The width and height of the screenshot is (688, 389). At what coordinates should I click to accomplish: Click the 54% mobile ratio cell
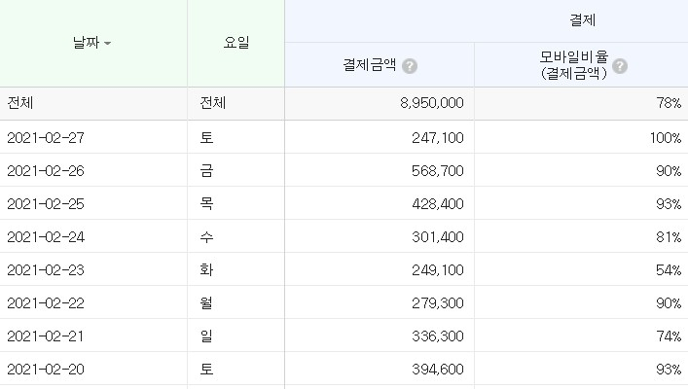(x=581, y=269)
